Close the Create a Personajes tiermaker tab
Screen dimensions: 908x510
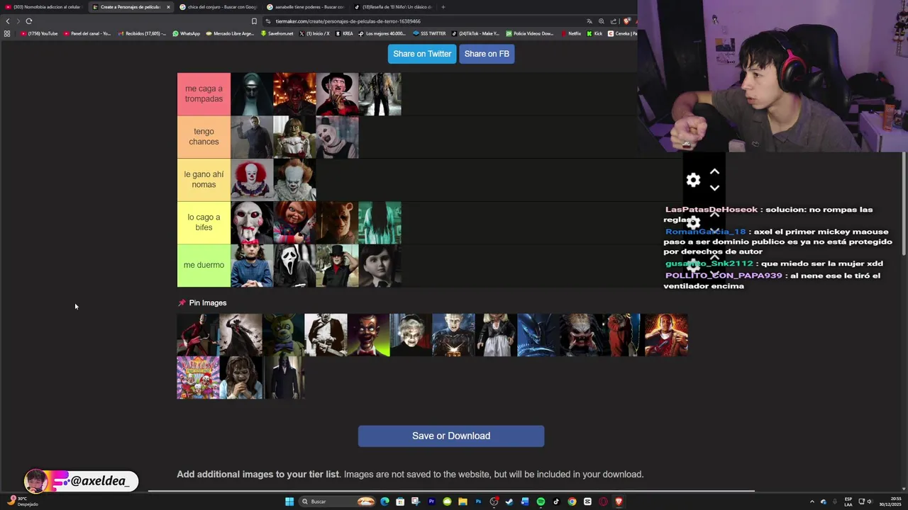click(x=168, y=7)
